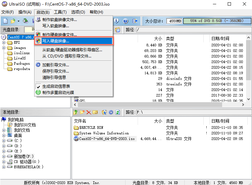Click the local 路径 field showing F:\
Screen dimensions: 252x185
pos(194,112)
